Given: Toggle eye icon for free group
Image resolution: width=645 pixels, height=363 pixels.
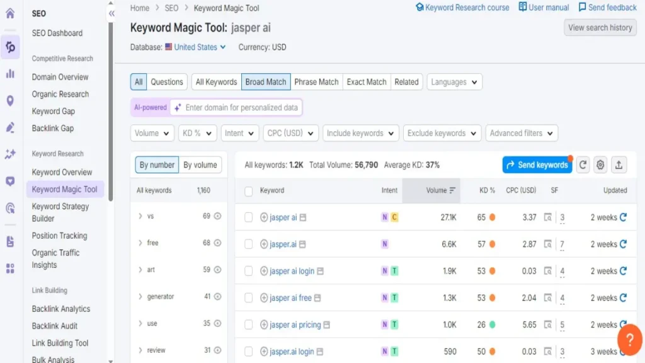Looking at the screenshot, I should [217, 243].
